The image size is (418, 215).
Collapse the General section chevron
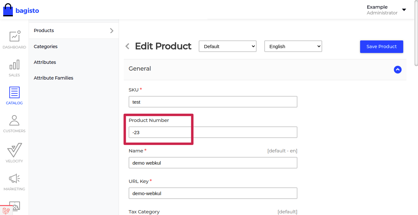pos(398,70)
